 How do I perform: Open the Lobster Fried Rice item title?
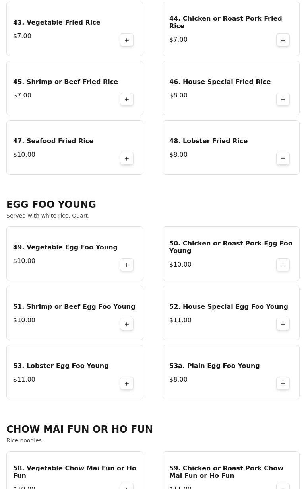pyautogui.click(x=208, y=141)
